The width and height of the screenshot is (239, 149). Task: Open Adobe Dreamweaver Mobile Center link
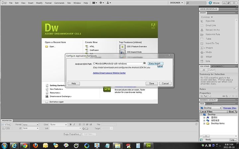coord(109,73)
